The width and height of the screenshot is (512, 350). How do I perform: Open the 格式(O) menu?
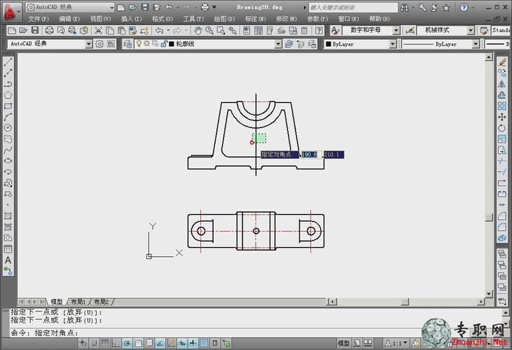[x=162, y=19]
